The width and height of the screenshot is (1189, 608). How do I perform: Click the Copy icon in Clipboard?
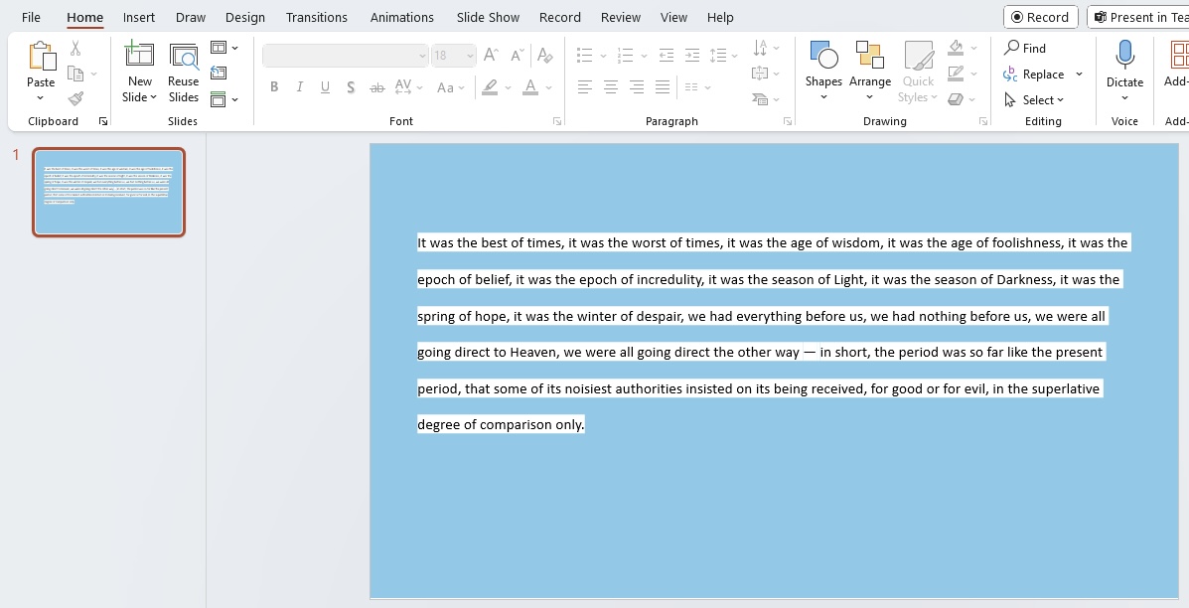pos(75,74)
